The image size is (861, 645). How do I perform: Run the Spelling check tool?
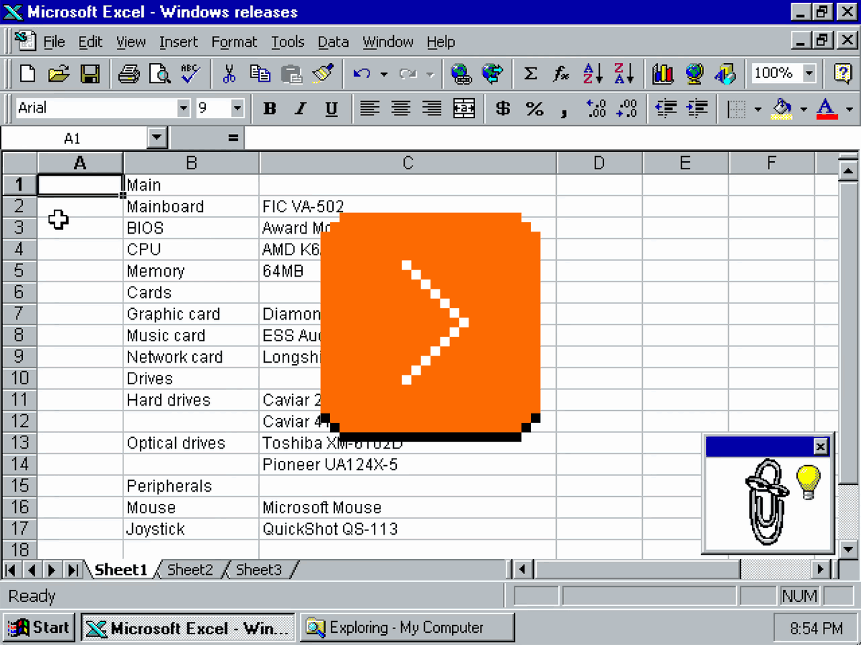190,73
